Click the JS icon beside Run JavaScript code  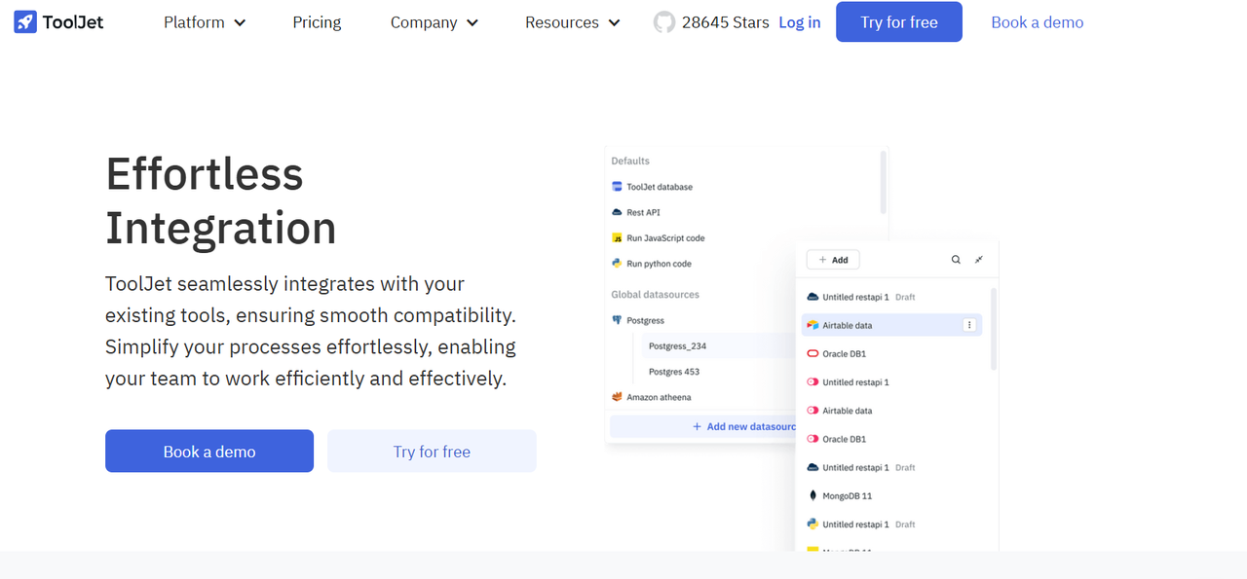617,236
